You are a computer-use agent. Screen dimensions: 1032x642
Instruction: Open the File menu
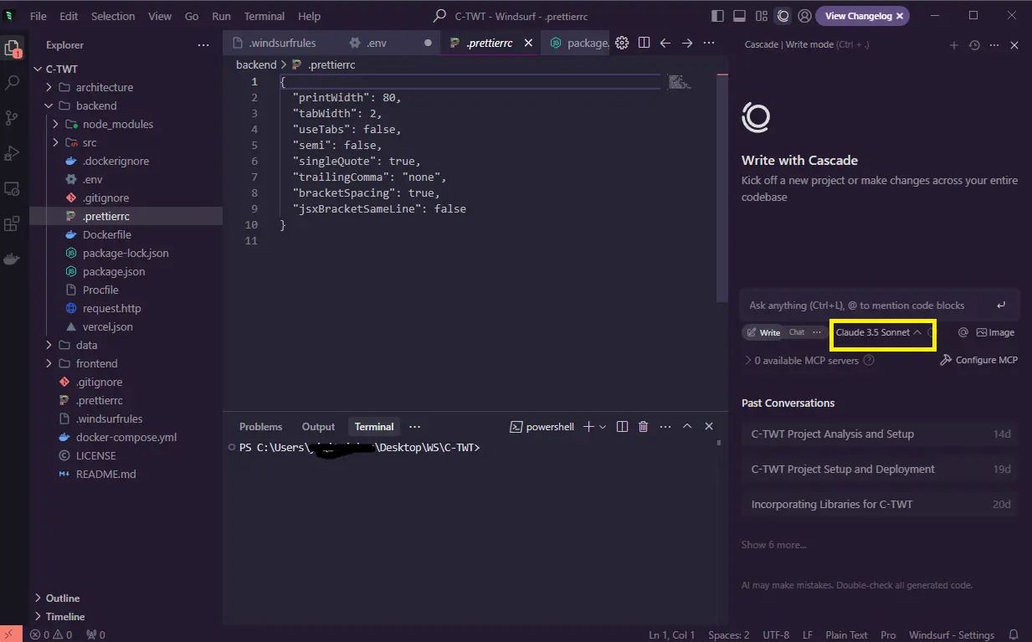click(39, 16)
